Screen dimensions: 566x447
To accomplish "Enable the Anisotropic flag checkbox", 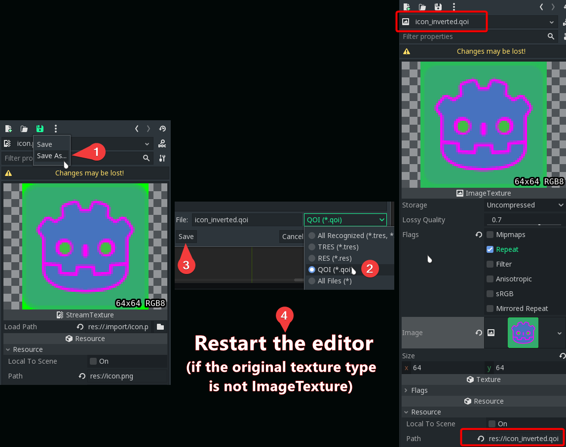I will pyautogui.click(x=490, y=279).
